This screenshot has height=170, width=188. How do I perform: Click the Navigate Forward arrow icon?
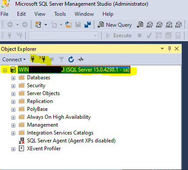tap(25, 25)
